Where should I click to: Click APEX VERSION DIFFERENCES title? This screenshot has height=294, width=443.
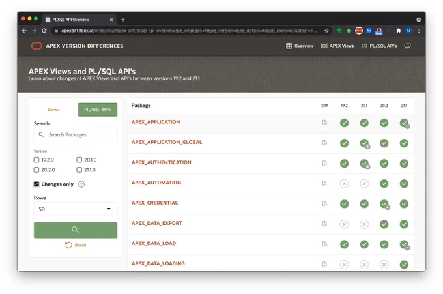(85, 46)
